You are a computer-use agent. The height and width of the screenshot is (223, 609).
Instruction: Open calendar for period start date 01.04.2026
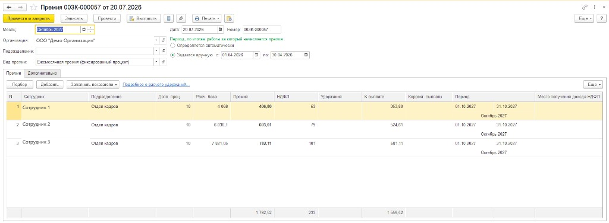click(257, 55)
